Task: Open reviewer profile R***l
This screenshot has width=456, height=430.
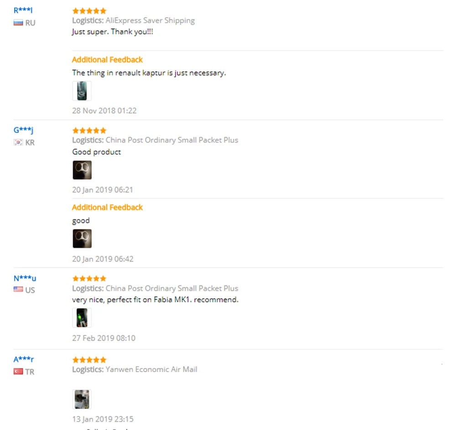Action: click(23, 10)
